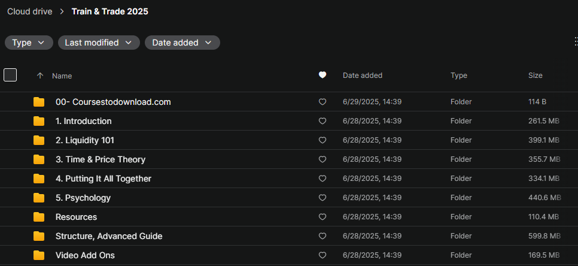Image resolution: width=578 pixels, height=266 pixels.
Task: Go to Cloud drive breadcrumb
Action: [30, 11]
